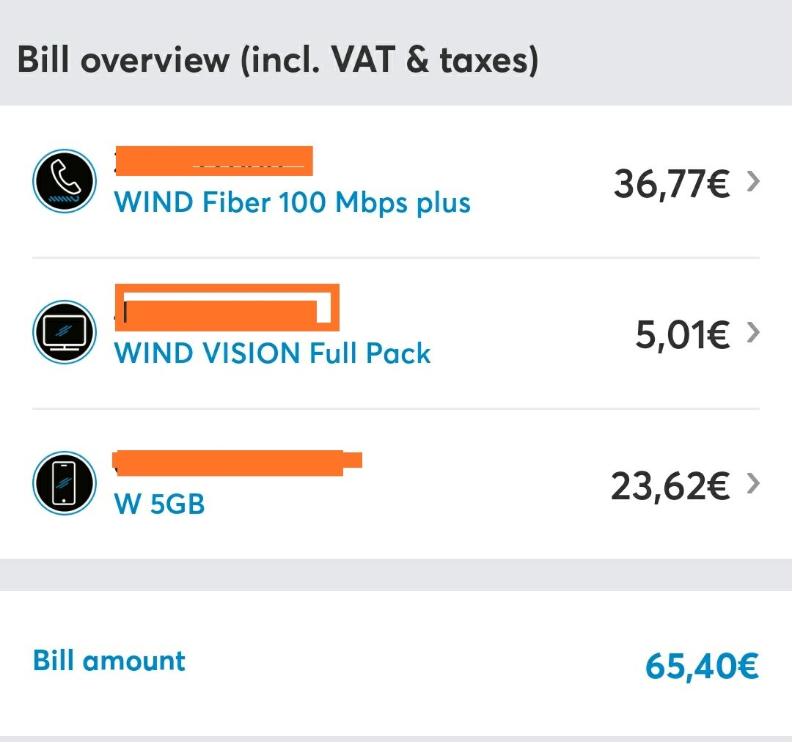
Task: Expand the 23,62€ mobile charge chevron
Action: point(753,483)
